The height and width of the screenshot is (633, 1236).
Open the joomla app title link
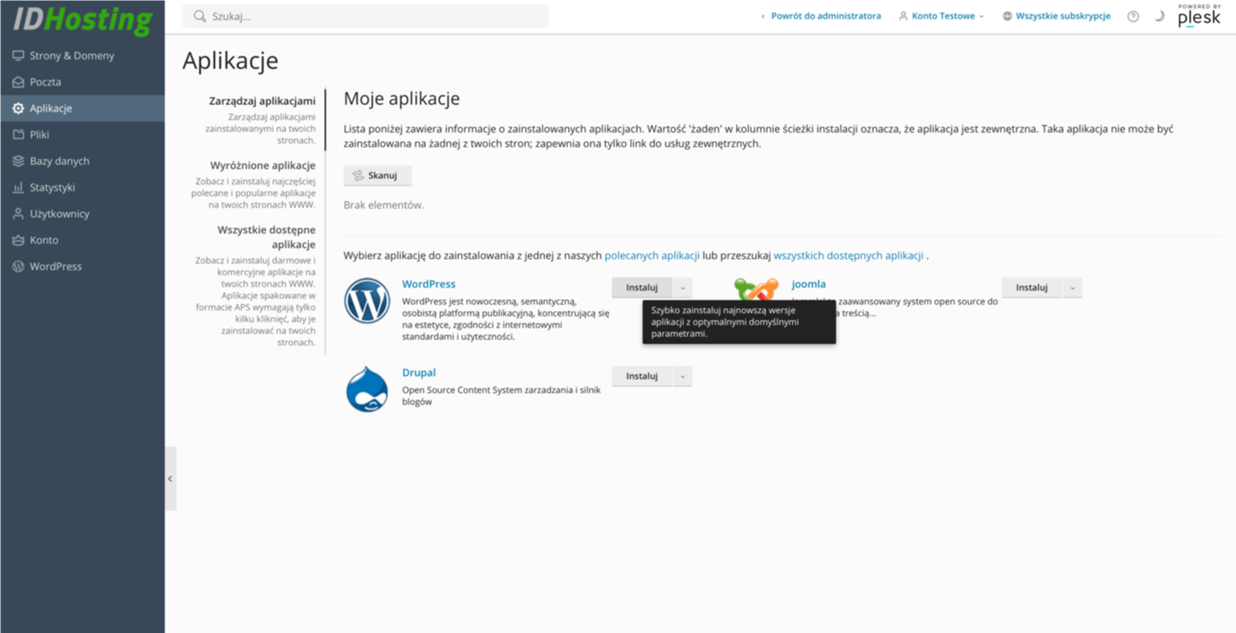pos(808,284)
